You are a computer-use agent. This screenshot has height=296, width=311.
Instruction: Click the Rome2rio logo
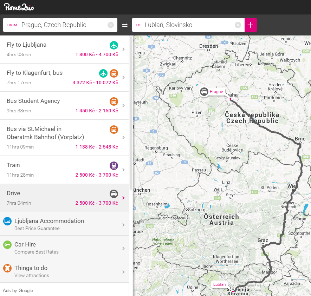pos(19,7)
